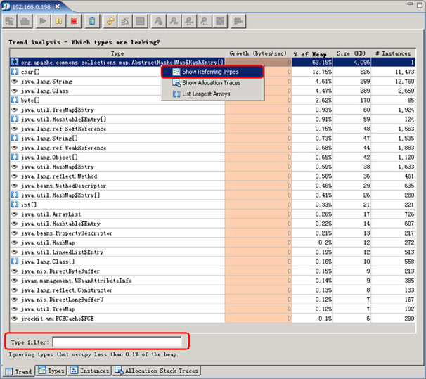Select the java.lang.reflect.Constructor row
This screenshot has width=426, height=379.
(212, 290)
